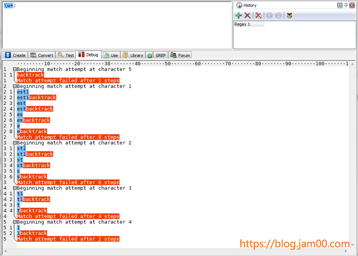Collapse match attempt at character 1

click(15, 86)
